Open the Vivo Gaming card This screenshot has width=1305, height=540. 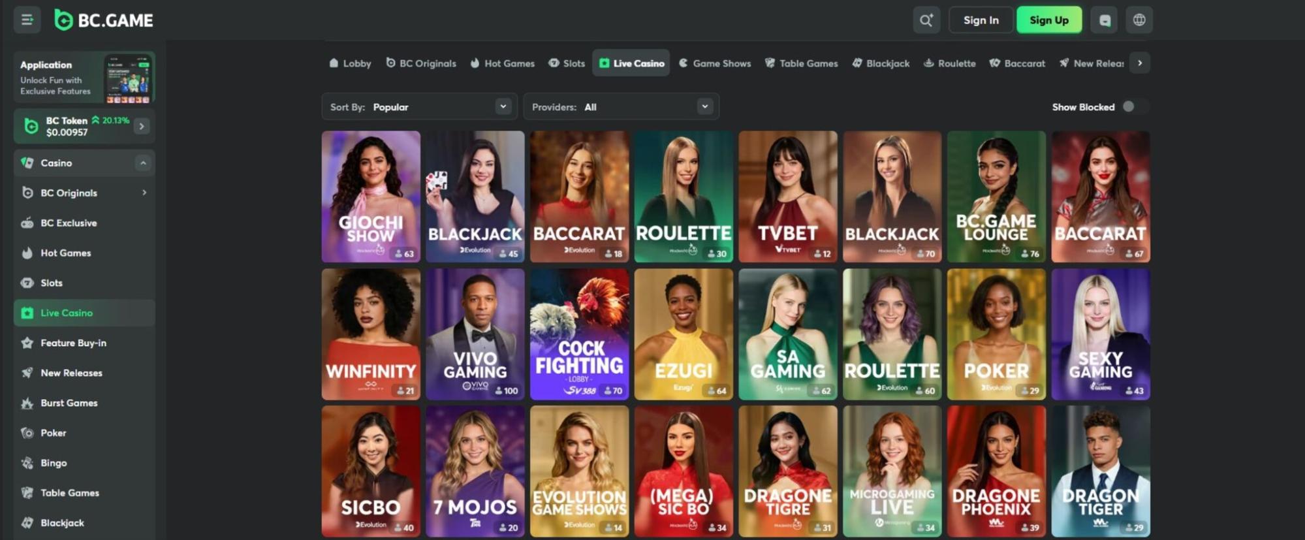(x=475, y=334)
